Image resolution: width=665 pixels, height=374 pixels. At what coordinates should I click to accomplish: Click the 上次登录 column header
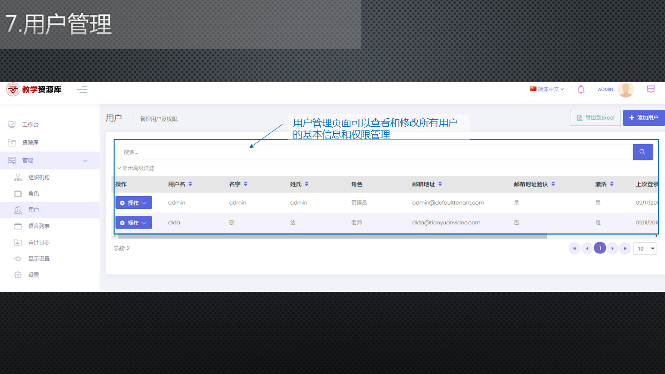point(648,184)
